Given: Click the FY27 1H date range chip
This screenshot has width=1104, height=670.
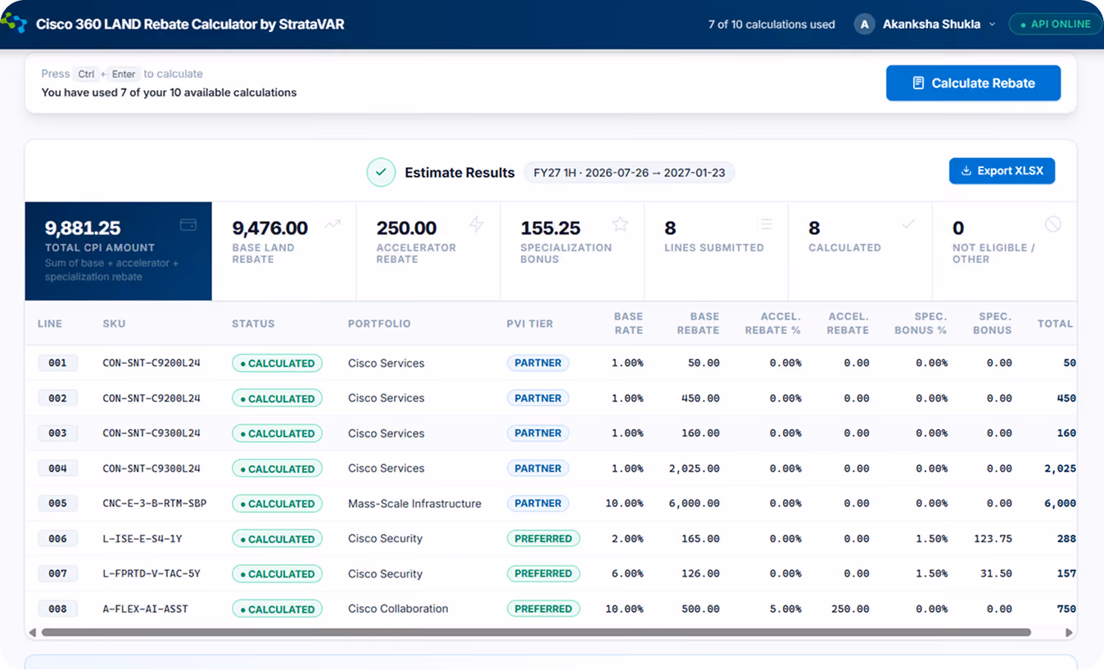Looking at the screenshot, I should point(629,173).
